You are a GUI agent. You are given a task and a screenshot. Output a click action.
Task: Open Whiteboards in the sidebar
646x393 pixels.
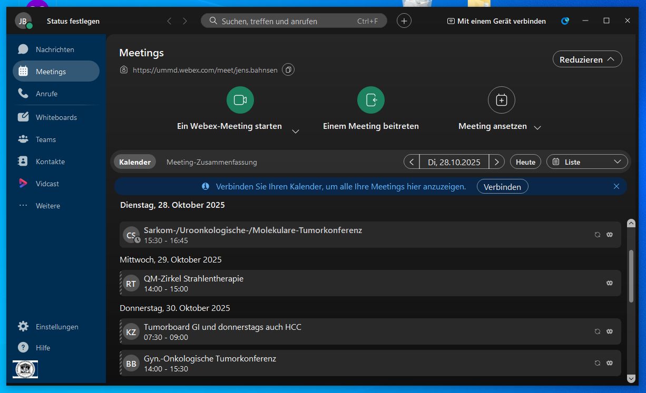point(56,117)
